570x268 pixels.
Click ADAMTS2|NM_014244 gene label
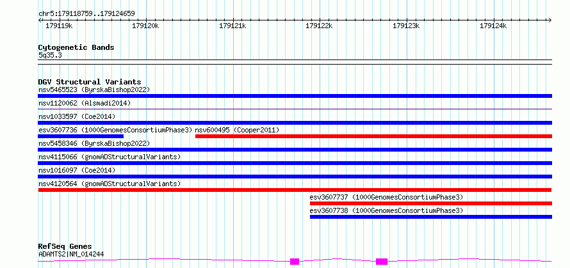[x=71, y=254]
